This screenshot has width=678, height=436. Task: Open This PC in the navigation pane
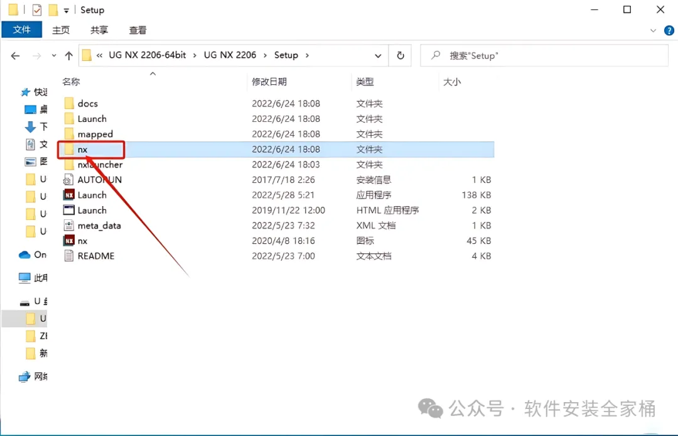click(x=33, y=277)
